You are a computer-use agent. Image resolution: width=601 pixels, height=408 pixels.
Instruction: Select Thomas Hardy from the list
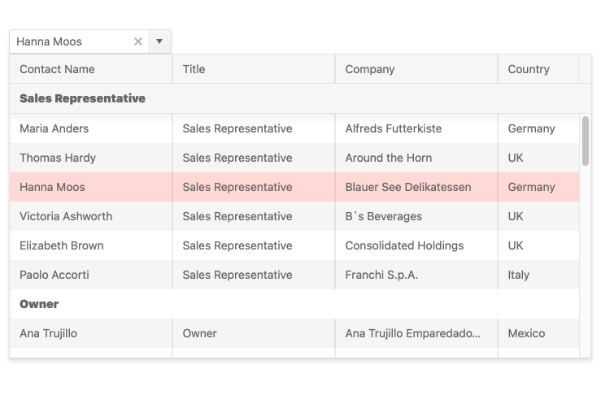[x=58, y=158]
